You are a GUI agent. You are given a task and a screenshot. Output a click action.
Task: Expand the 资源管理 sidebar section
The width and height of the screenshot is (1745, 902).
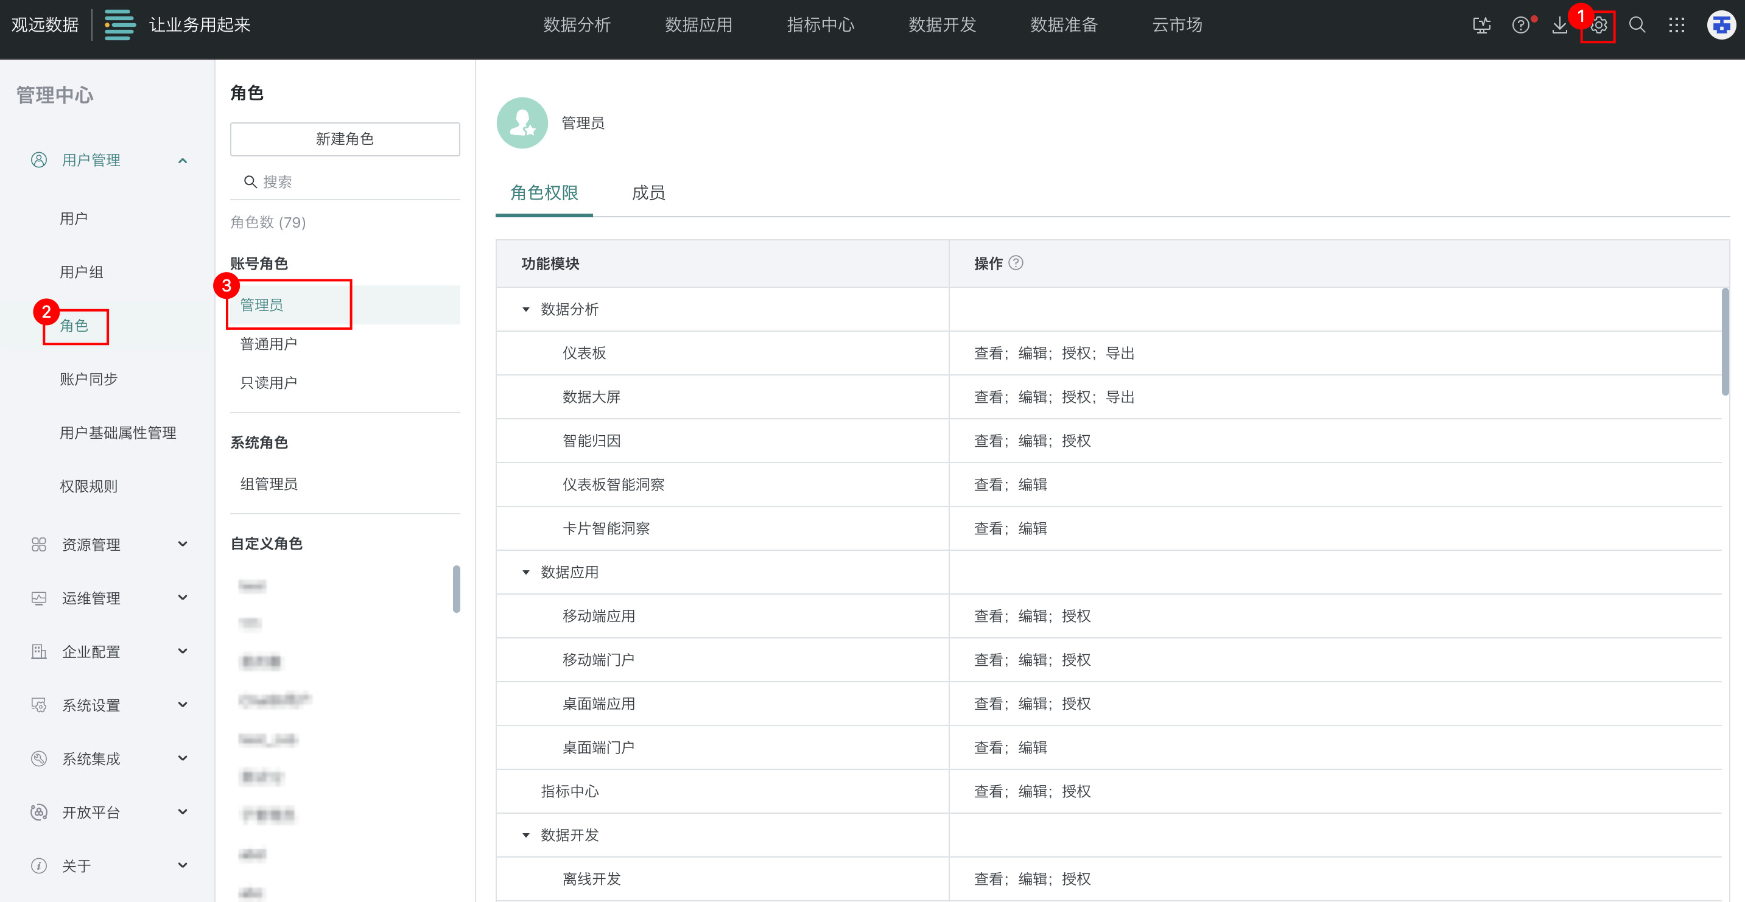point(182,544)
